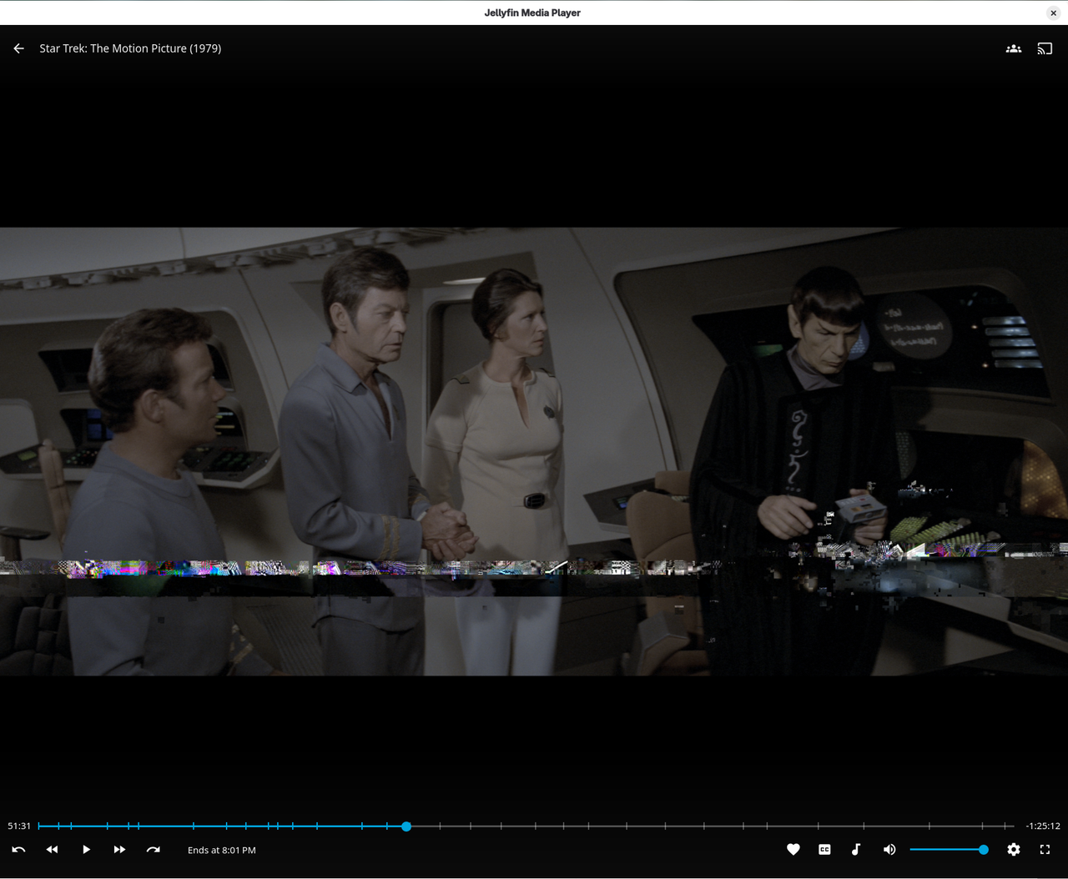Open the audio track menu

click(x=856, y=850)
